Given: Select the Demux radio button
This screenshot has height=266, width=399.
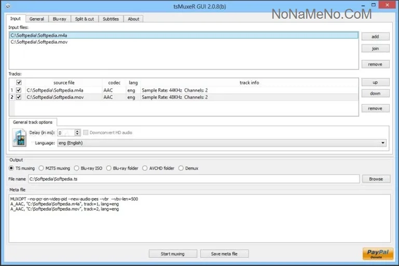Looking at the screenshot, I should click(181, 168).
